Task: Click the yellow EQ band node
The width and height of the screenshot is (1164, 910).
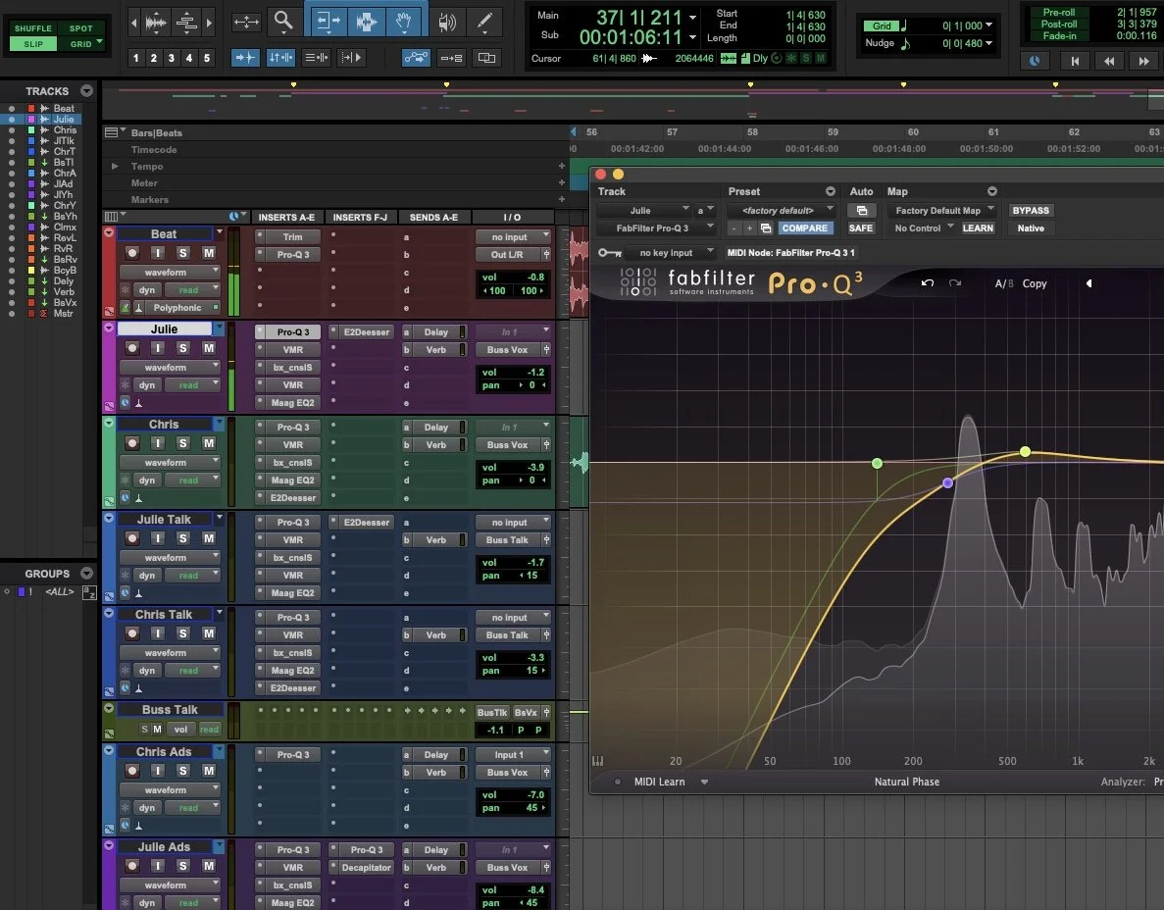Action: click(1025, 451)
